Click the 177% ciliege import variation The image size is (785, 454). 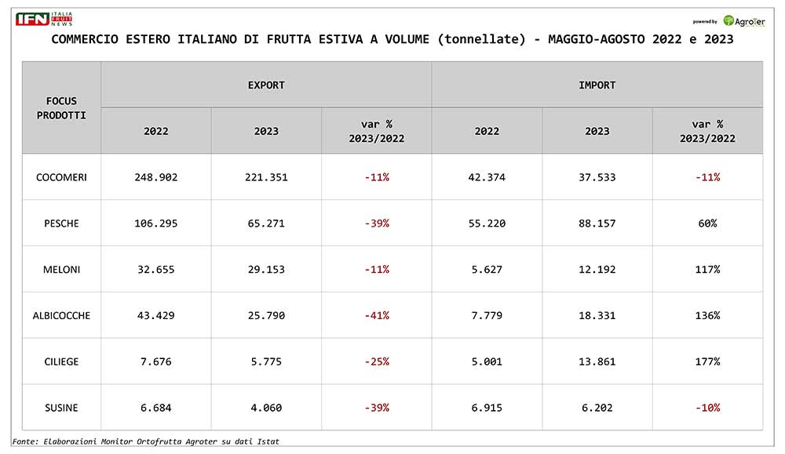[x=707, y=361]
